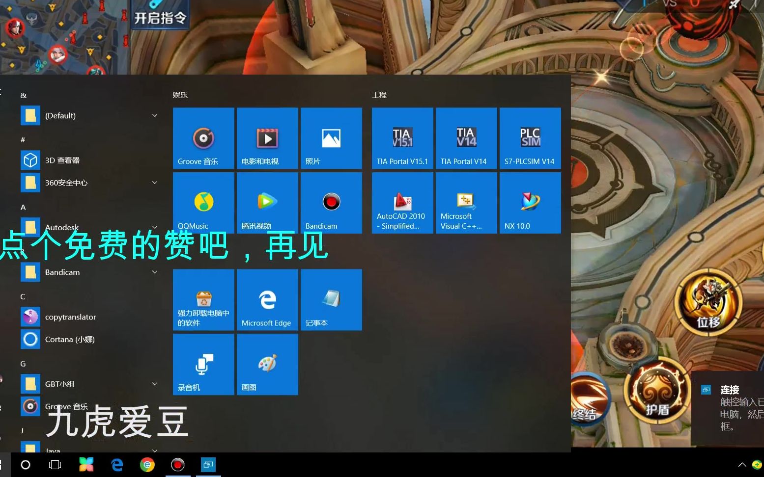
Task: Open Edge from the taskbar
Action: tap(117, 464)
